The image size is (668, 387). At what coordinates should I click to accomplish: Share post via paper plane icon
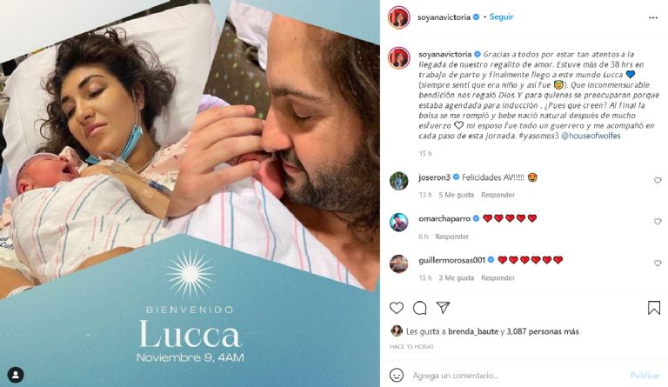coord(443,307)
